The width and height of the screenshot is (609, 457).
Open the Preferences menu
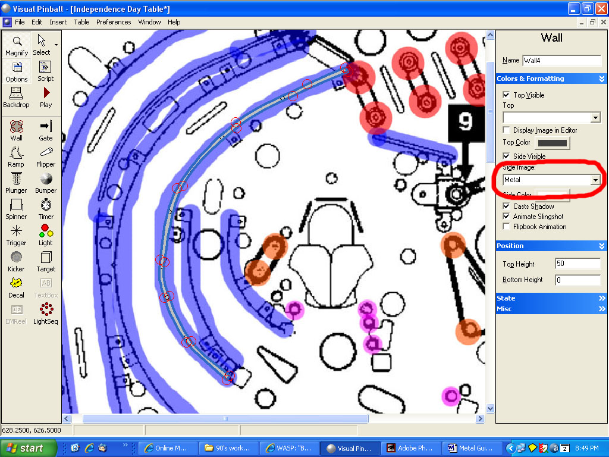pos(114,22)
